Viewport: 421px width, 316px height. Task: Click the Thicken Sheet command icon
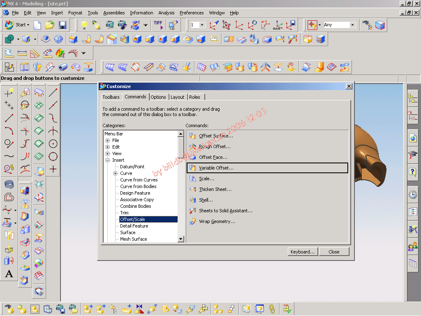(x=193, y=189)
